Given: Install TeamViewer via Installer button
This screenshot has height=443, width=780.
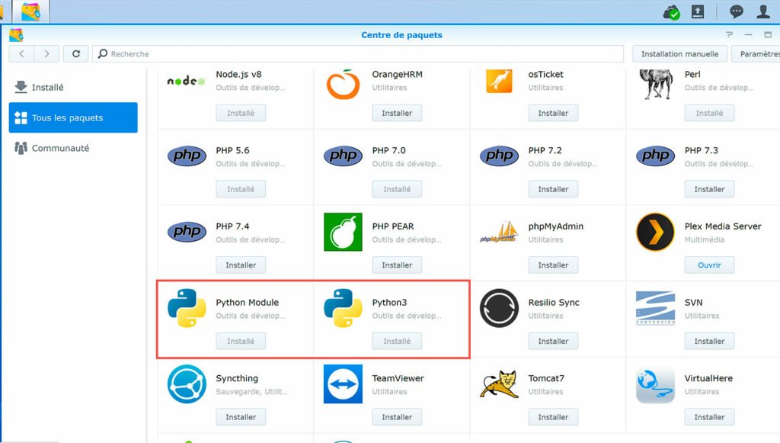Looking at the screenshot, I should [x=397, y=417].
